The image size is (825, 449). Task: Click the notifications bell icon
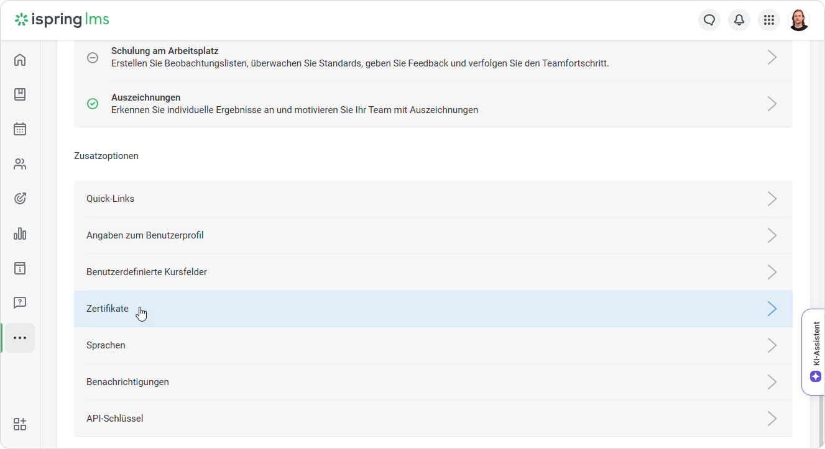pyautogui.click(x=739, y=20)
